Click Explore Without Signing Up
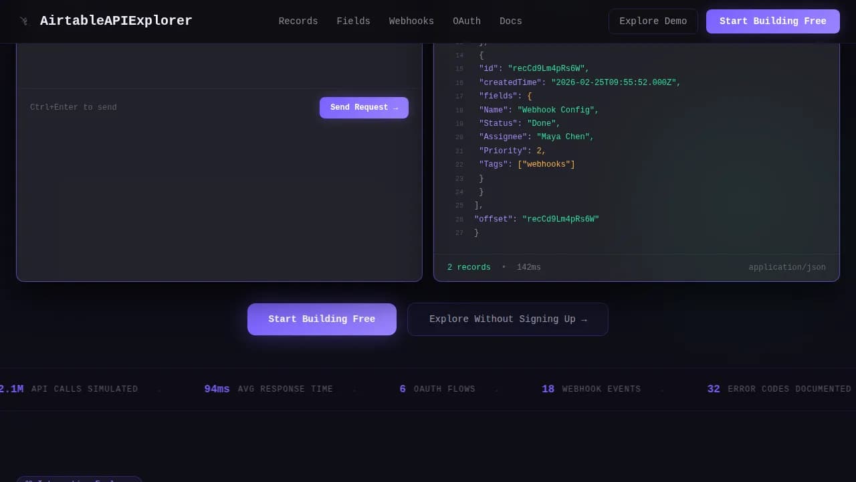This screenshot has height=482, width=856. click(x=508, y=319)
